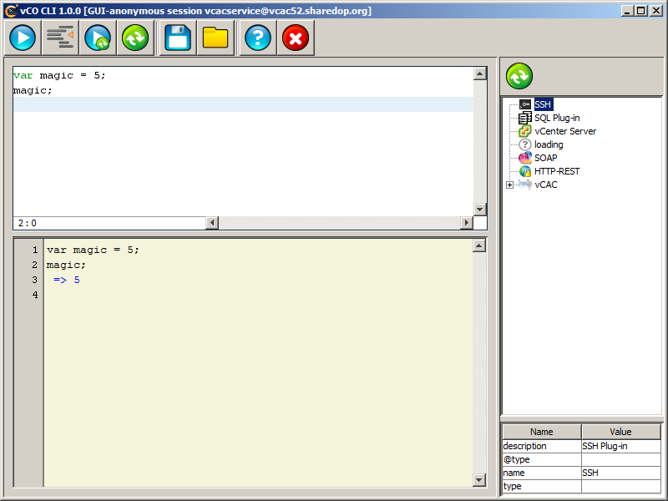Viewport: 668px width, 501px height.
Task: Refresh the inventory tree with the green icon
Action: (x=519, y=76)
